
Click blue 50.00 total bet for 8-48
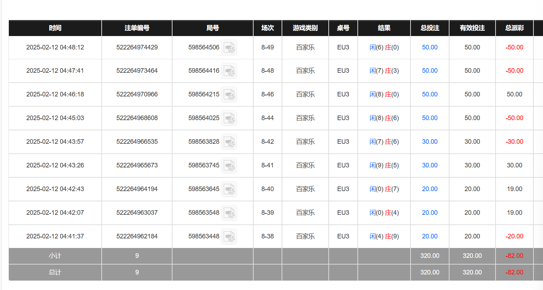(430, 71)
